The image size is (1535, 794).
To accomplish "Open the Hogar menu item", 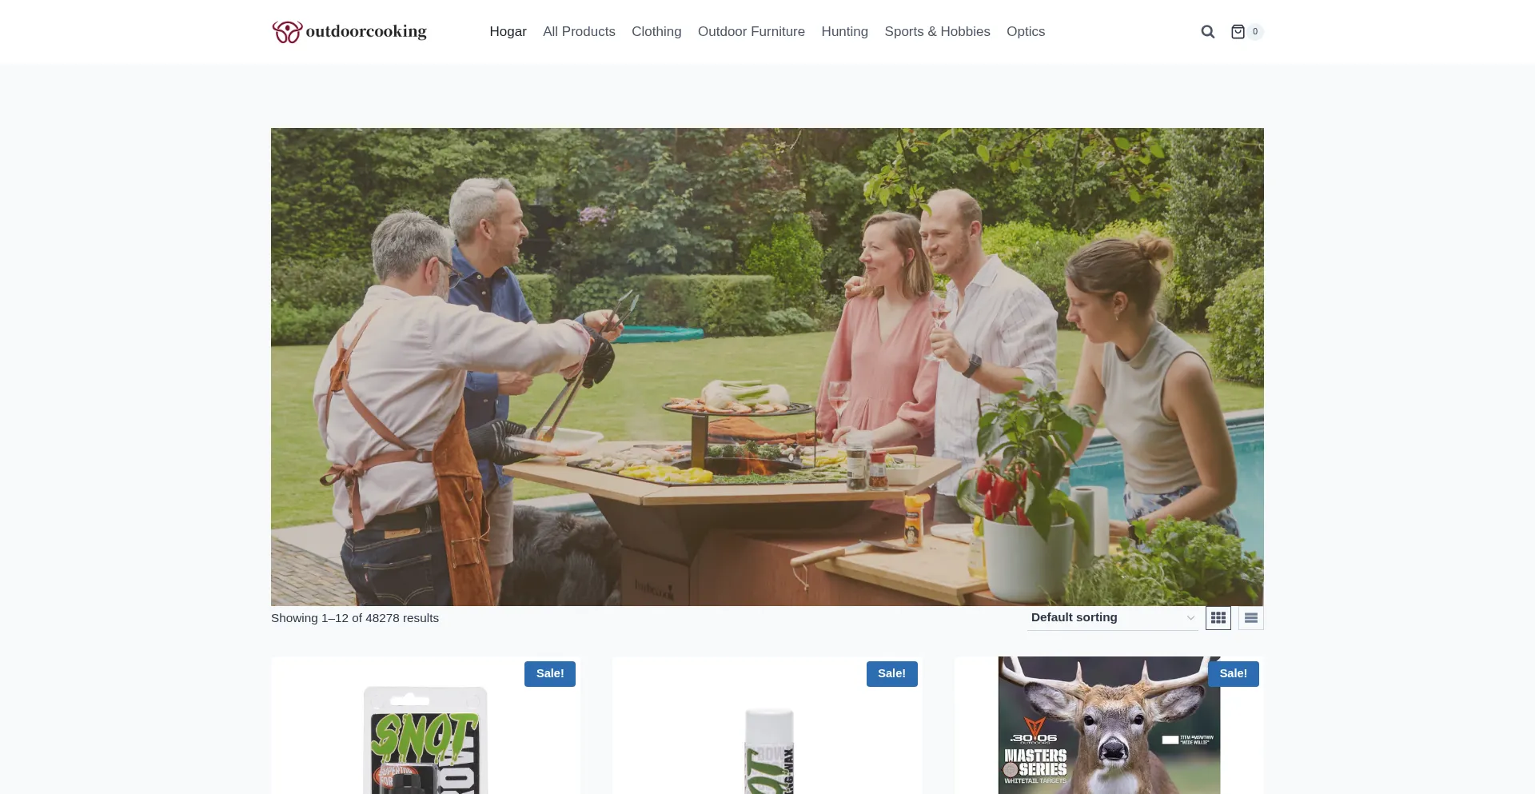I will pyautogui.click(x=508, y=32).
